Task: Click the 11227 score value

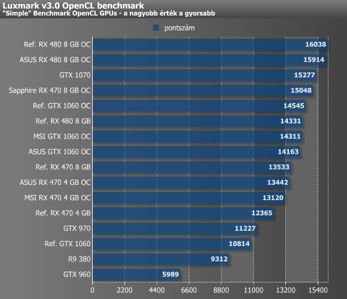Action: (245, 228)
